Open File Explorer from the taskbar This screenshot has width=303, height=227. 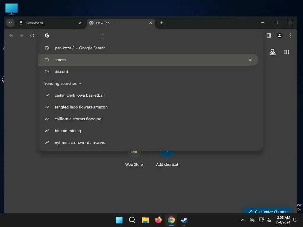pos(145,220)
